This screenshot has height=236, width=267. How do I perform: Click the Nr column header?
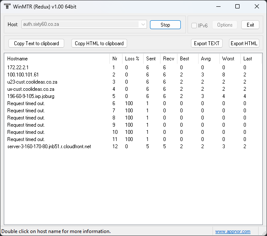click(x=116, y=59)
